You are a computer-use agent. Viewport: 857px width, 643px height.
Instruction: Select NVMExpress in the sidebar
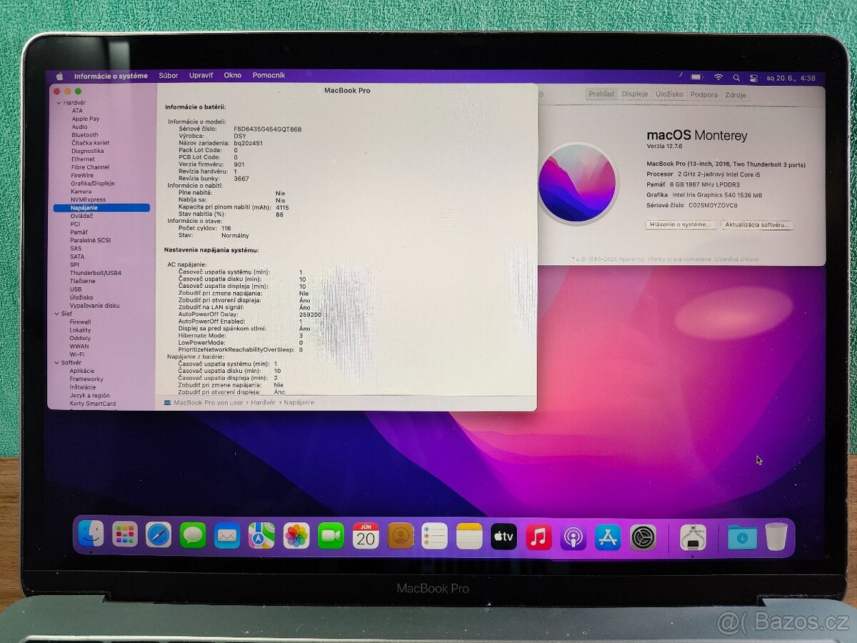click(x=88, y=200)
